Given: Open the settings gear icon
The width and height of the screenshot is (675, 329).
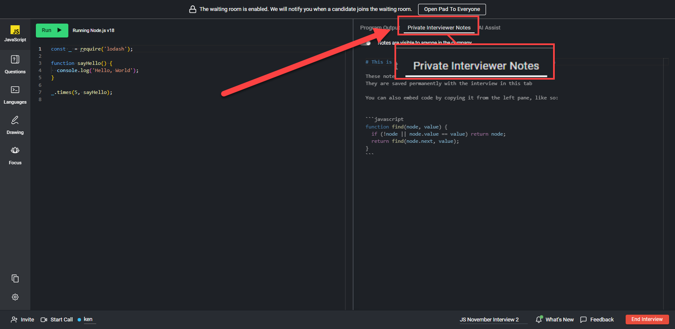Looking at the screenshot, I should (x=15, y=297).
